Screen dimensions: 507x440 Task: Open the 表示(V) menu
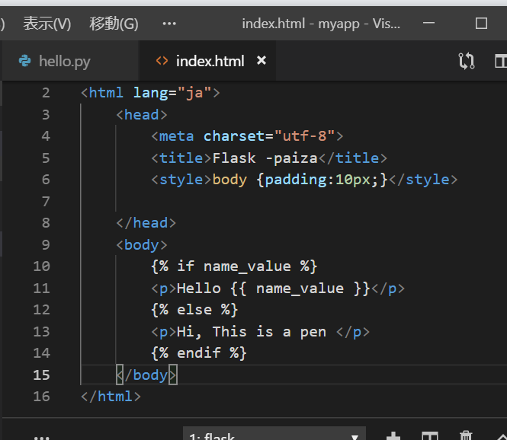[47, 24]
